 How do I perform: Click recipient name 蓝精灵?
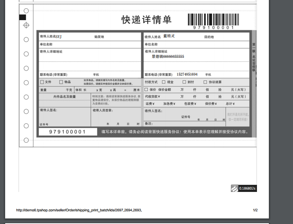click(169, 36)
